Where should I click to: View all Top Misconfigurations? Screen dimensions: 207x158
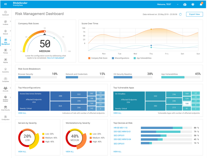pyautogui.click(x=22, y=113)
